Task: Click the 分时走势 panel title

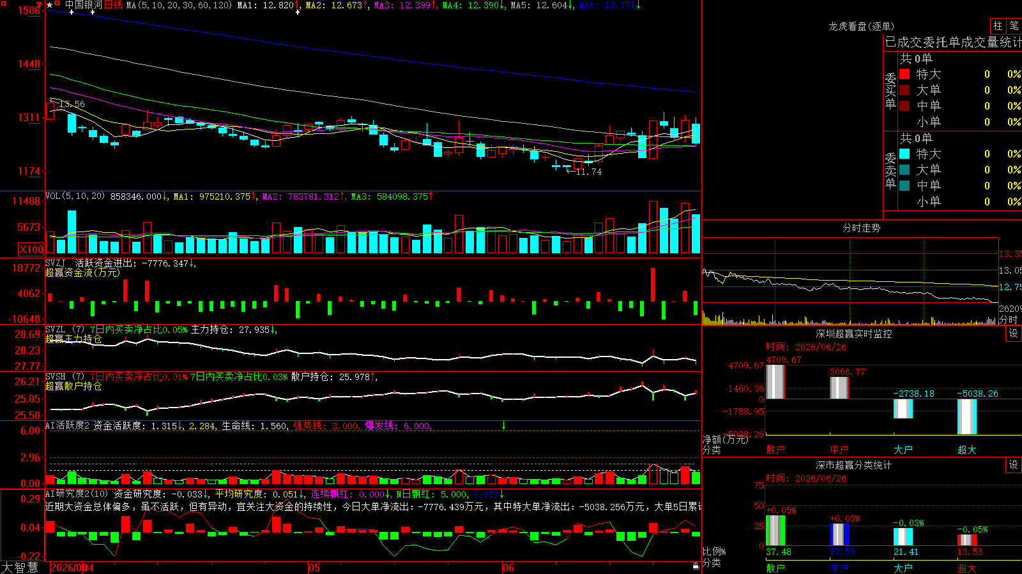Action: click(x=861, y=228)
